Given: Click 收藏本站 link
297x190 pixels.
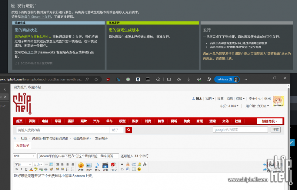Looking at the screenshot, I should click(x=35, y=87).
